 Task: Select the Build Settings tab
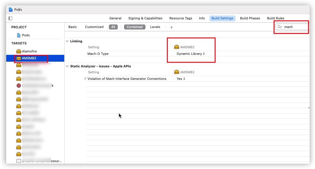pos(222,18)
